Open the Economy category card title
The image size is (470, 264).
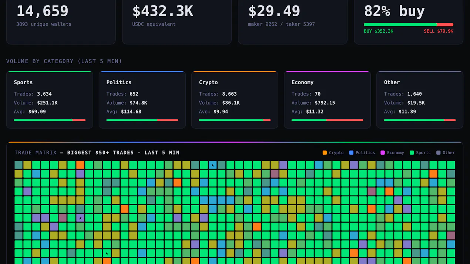tap(302, 82)
